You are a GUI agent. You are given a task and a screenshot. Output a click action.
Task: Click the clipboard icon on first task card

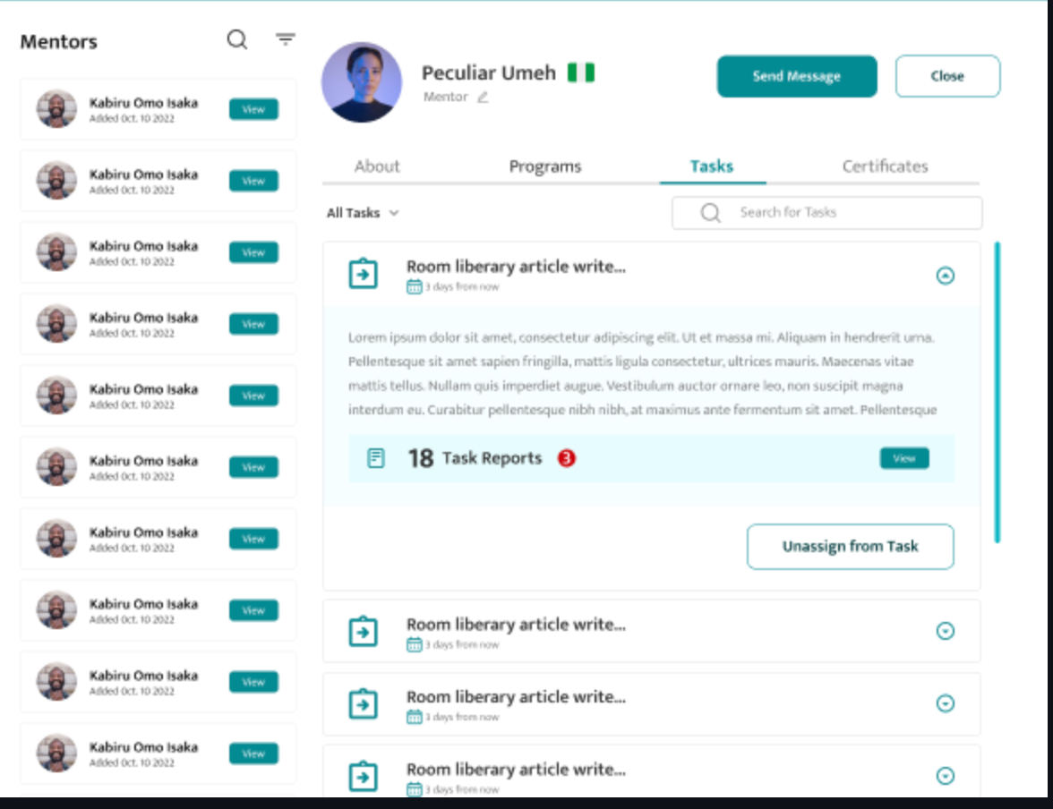(x=363, y=273)
